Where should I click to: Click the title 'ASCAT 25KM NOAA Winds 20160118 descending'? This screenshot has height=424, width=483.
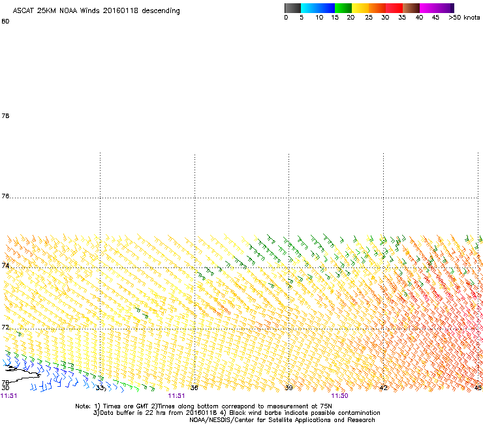point(96,11)
